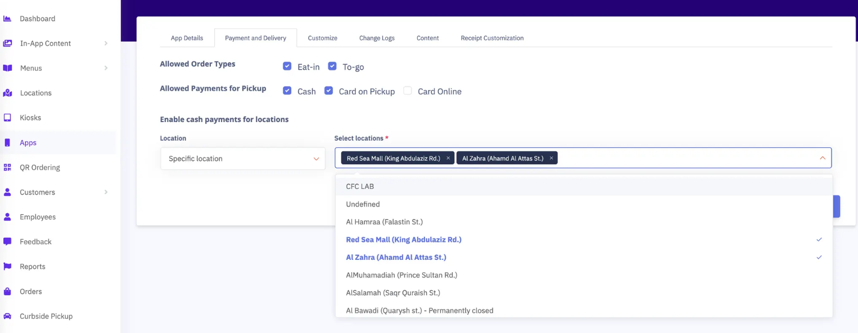Collapse the Select locations dropdown arrow

822,158
